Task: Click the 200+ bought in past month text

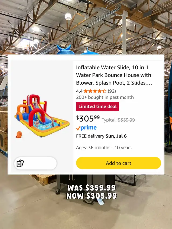Action: coord(105,97)
